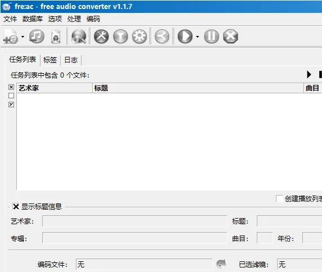Start encoding with the play button
The width and height of the screenshot is (322, 272).
coord(185,37)
